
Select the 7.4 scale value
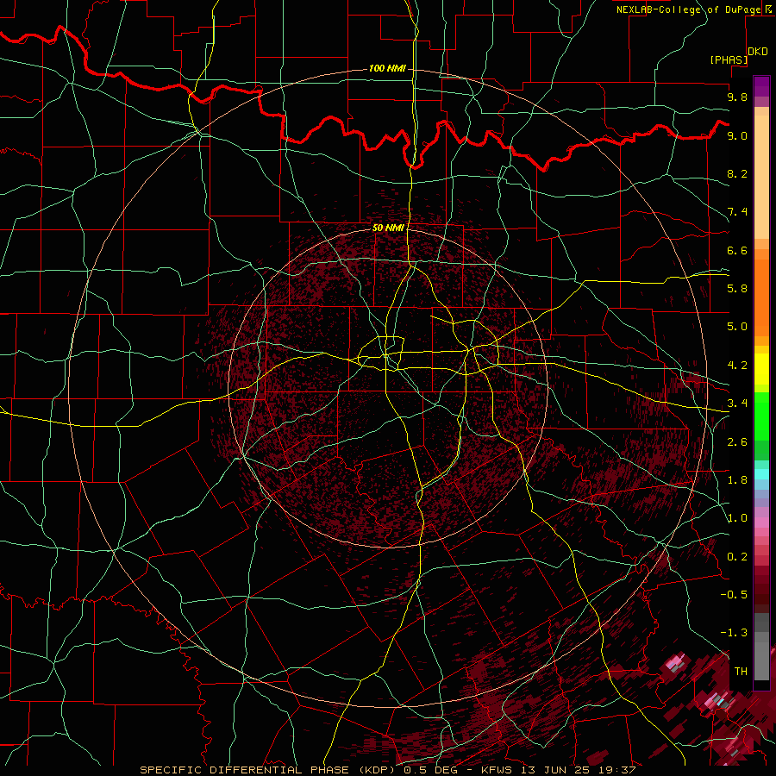pos(737,212)
